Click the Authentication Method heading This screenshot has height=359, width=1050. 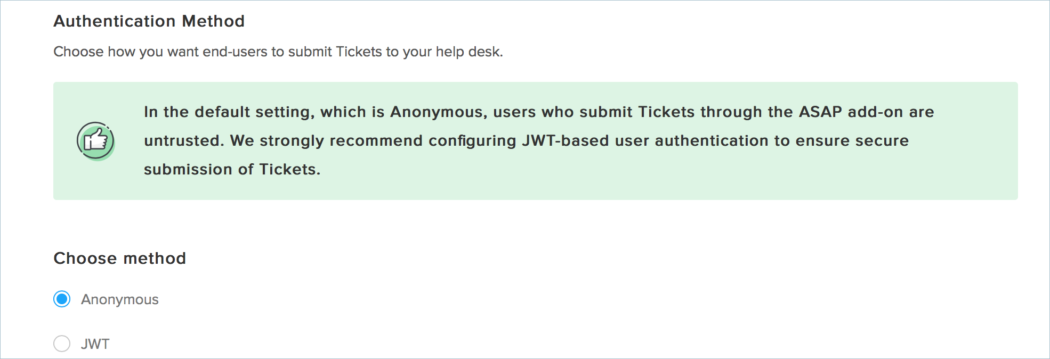149,21
